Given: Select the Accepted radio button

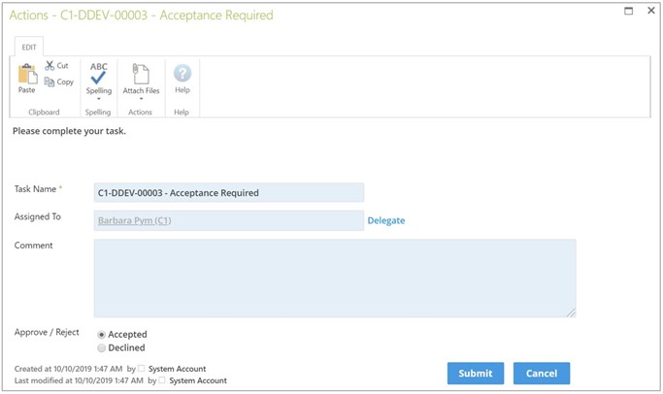Looking at the screenshot, I should click(x=102, y=335).
